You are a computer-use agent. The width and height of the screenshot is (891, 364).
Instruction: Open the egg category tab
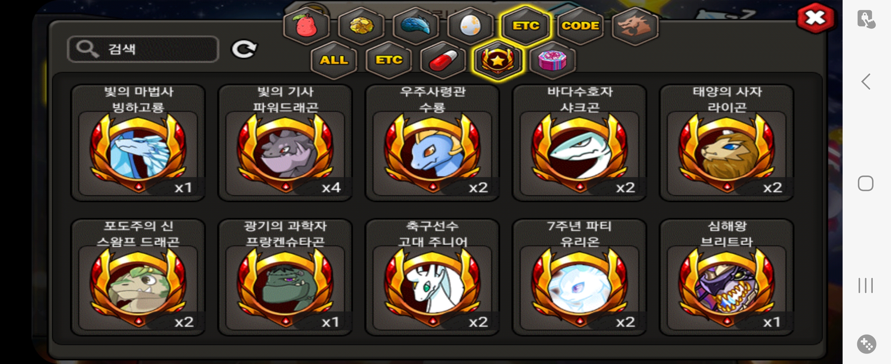[x=470, y=26]
